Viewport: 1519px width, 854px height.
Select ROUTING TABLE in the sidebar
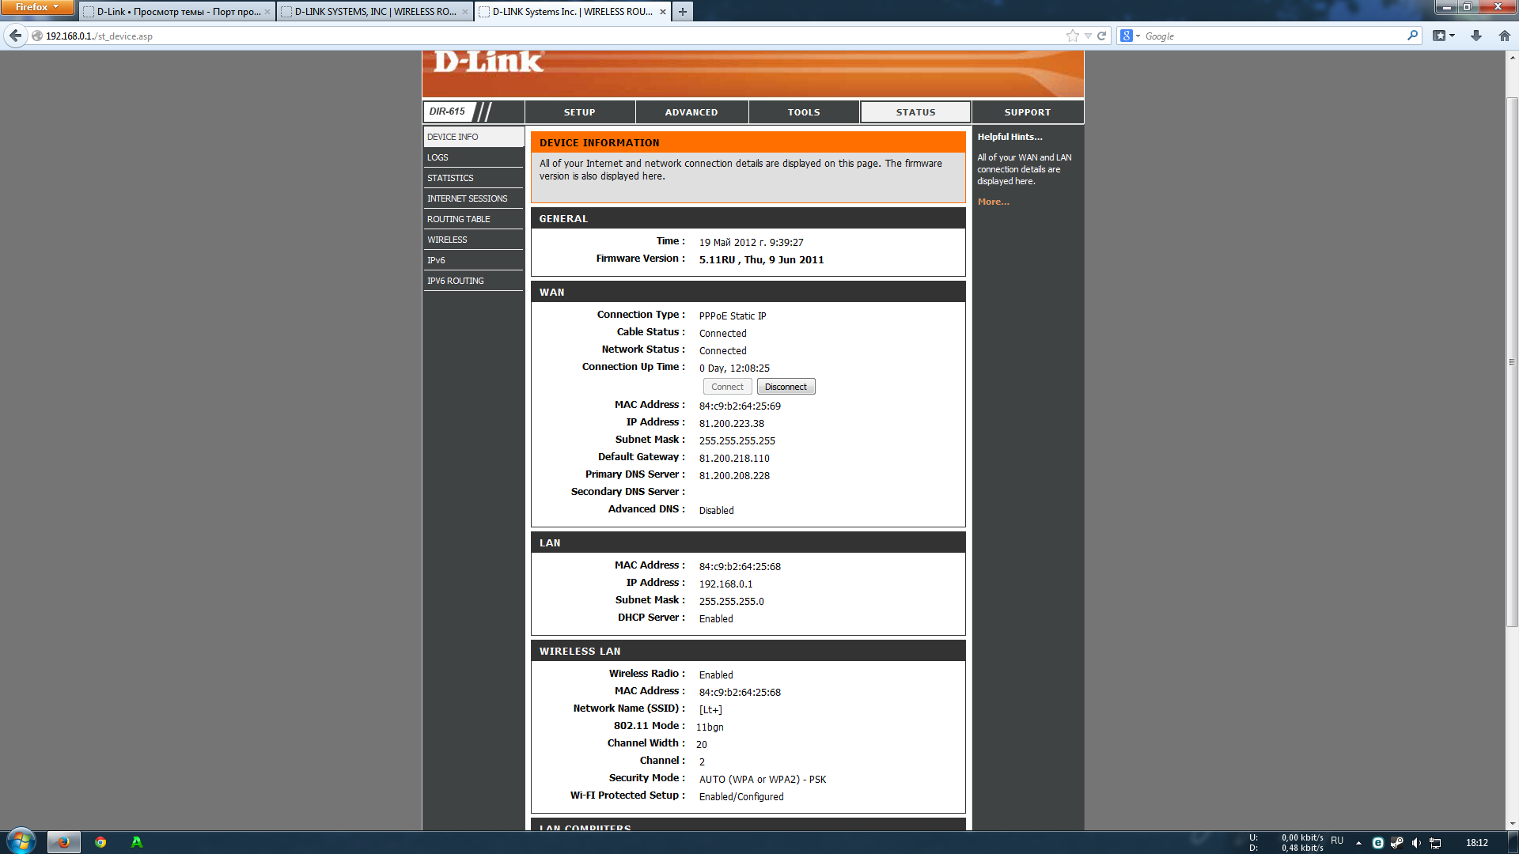tap(458, 219)
